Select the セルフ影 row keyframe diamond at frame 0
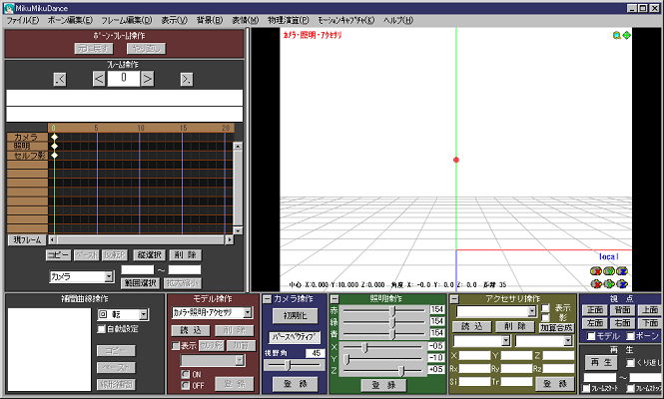Viewport: 664px width, 399px height. pyautogui.click(x=54, y=156)
